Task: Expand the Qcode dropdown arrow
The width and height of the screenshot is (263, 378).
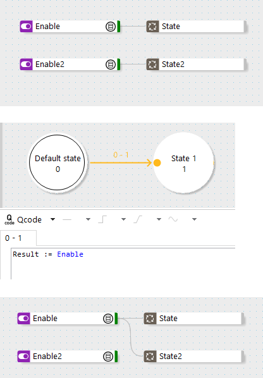Action: (x=53, y=219)
